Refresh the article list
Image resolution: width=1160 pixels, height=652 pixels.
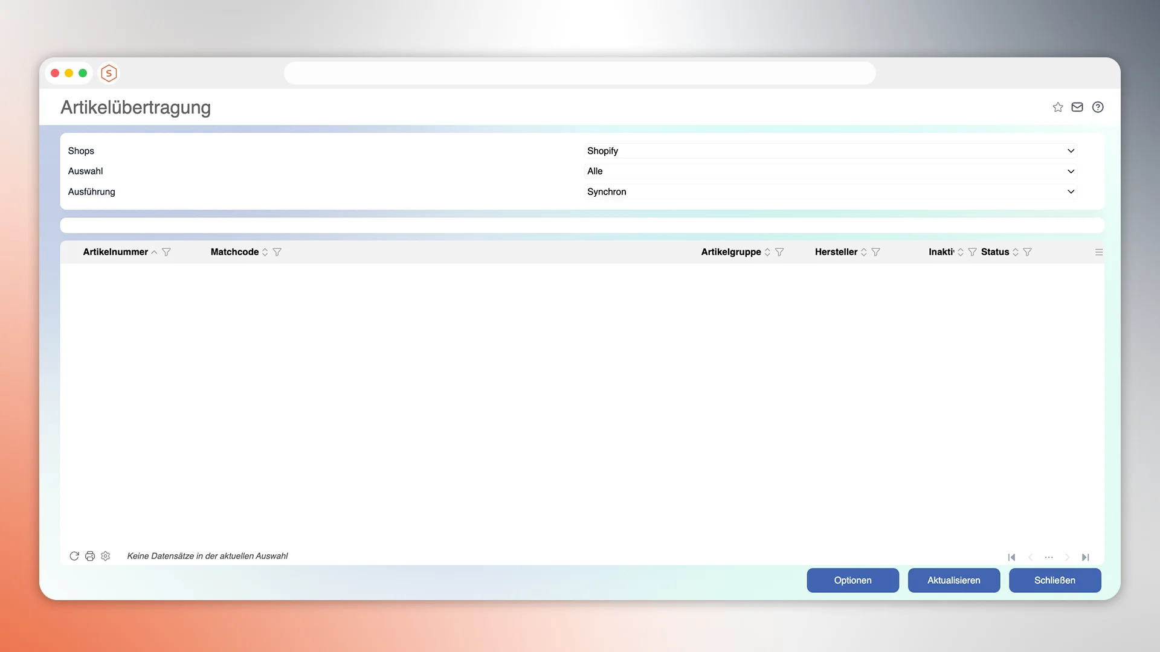(74, 556)
